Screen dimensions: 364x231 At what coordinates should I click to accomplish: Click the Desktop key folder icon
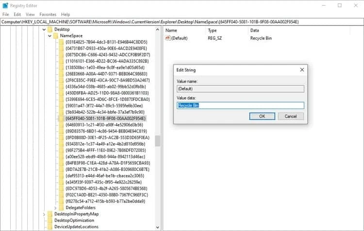click(50, 30)
